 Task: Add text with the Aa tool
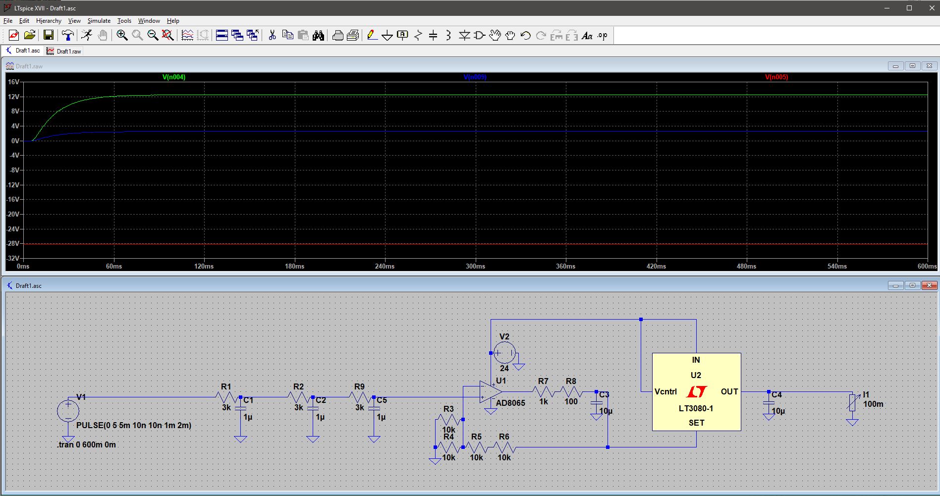coord(587,35)
